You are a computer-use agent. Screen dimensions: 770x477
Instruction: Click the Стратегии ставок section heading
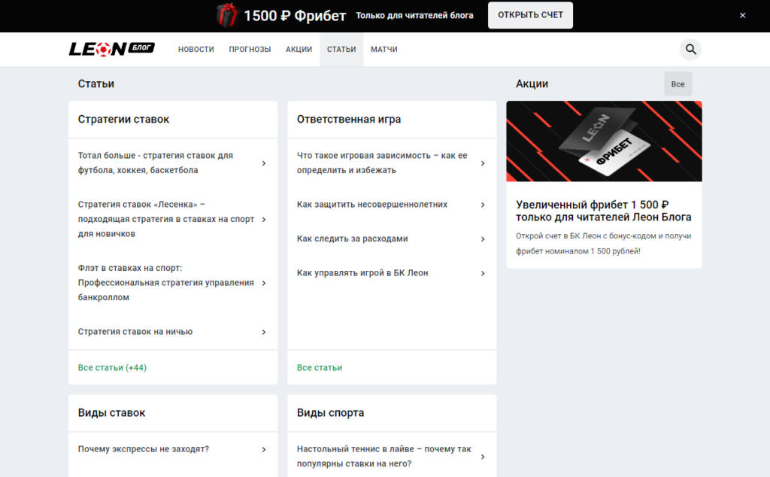(x=124, y=120)
